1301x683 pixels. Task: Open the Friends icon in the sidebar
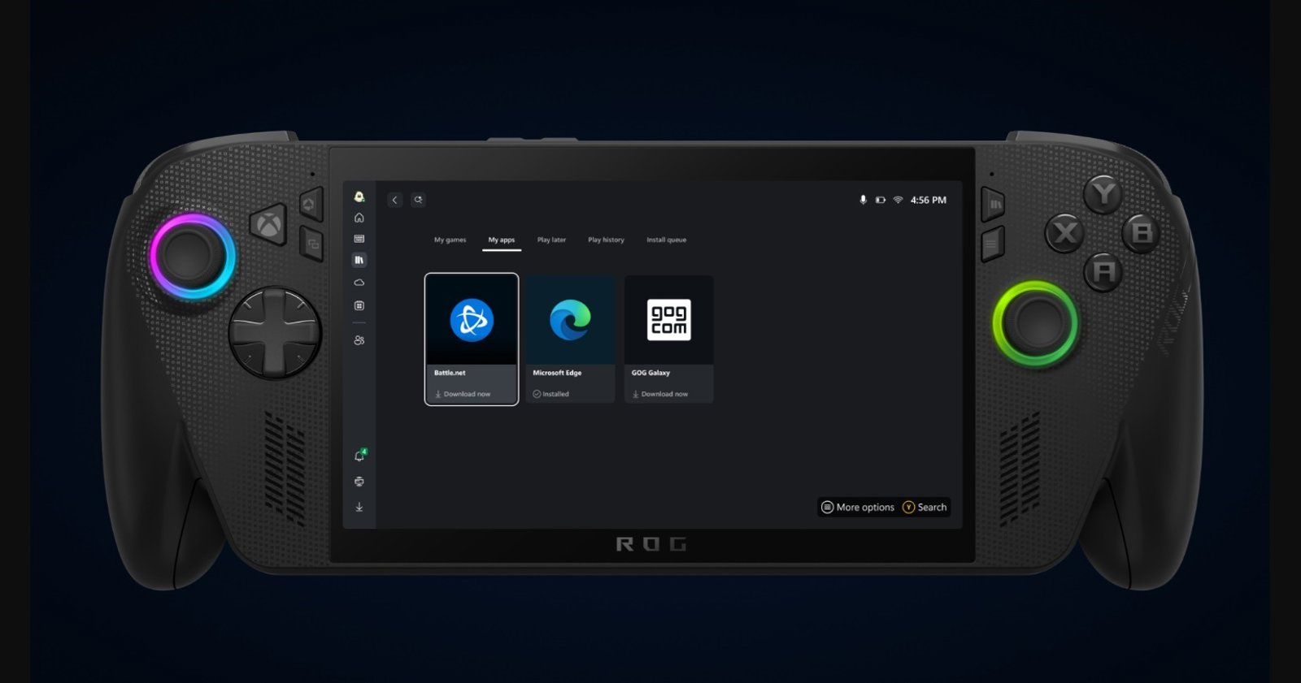coord(359,340)
